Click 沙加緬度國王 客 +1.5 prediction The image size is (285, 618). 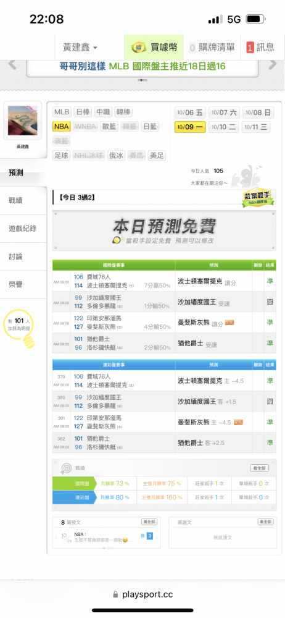pyautogui.click(x=207, y=402)
